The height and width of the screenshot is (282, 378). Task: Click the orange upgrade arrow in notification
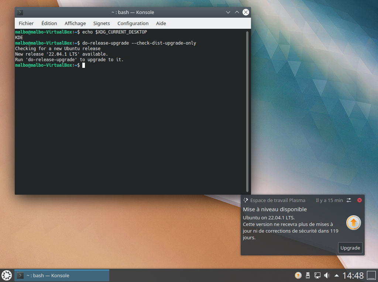pos(353,223)
